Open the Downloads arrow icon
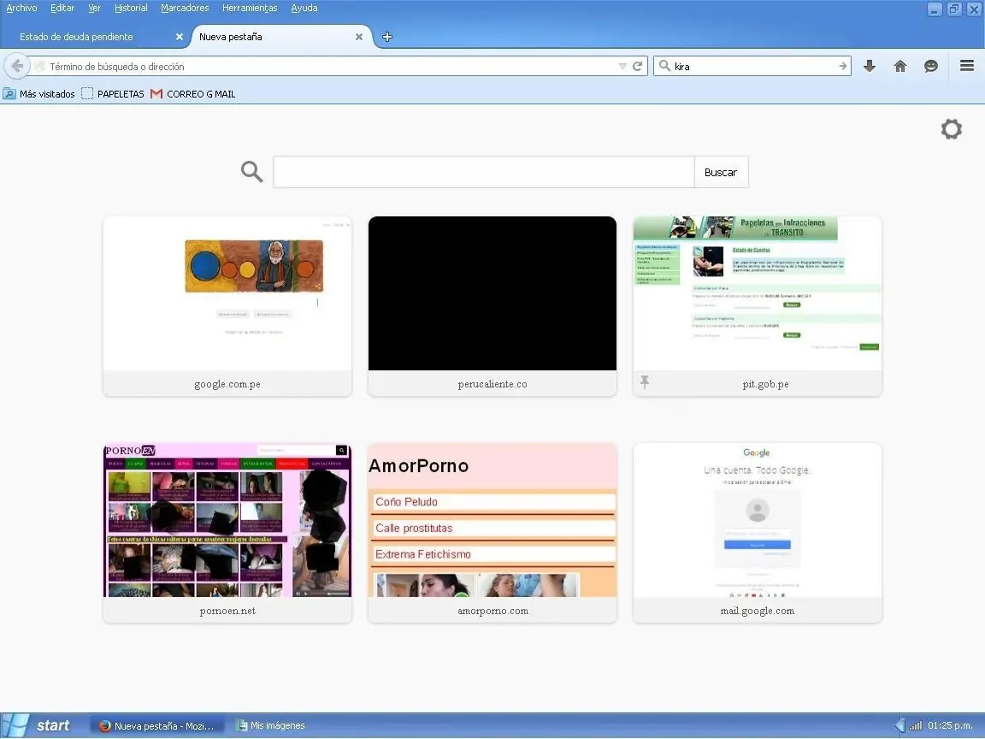 pyautogui.click(x=870, y=66)
